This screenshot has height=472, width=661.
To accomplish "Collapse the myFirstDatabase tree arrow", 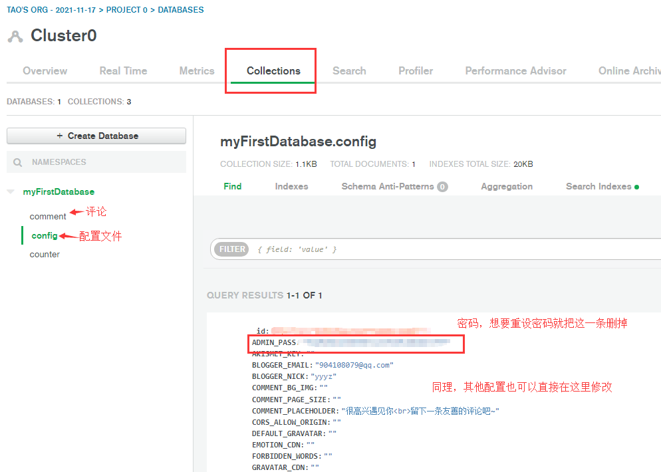I will 11,191.
